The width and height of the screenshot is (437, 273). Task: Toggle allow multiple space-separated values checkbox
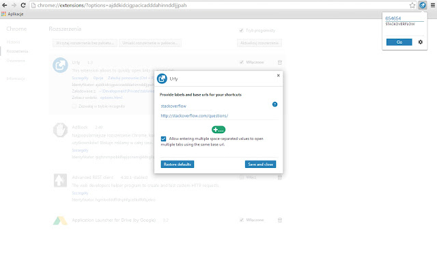tap(163, 139)
